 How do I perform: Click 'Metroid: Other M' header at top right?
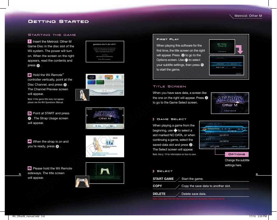(248, 16)
